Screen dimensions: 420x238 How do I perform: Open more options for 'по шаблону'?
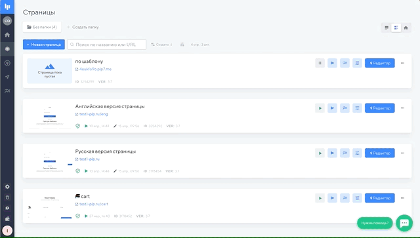pos(402,63)
